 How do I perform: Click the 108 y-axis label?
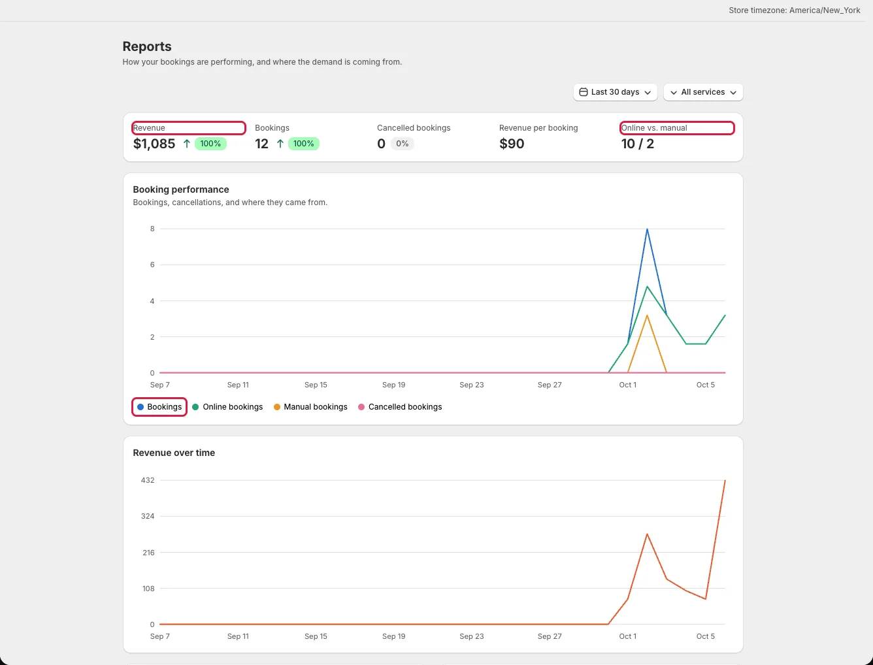click(x=148, y=589)
